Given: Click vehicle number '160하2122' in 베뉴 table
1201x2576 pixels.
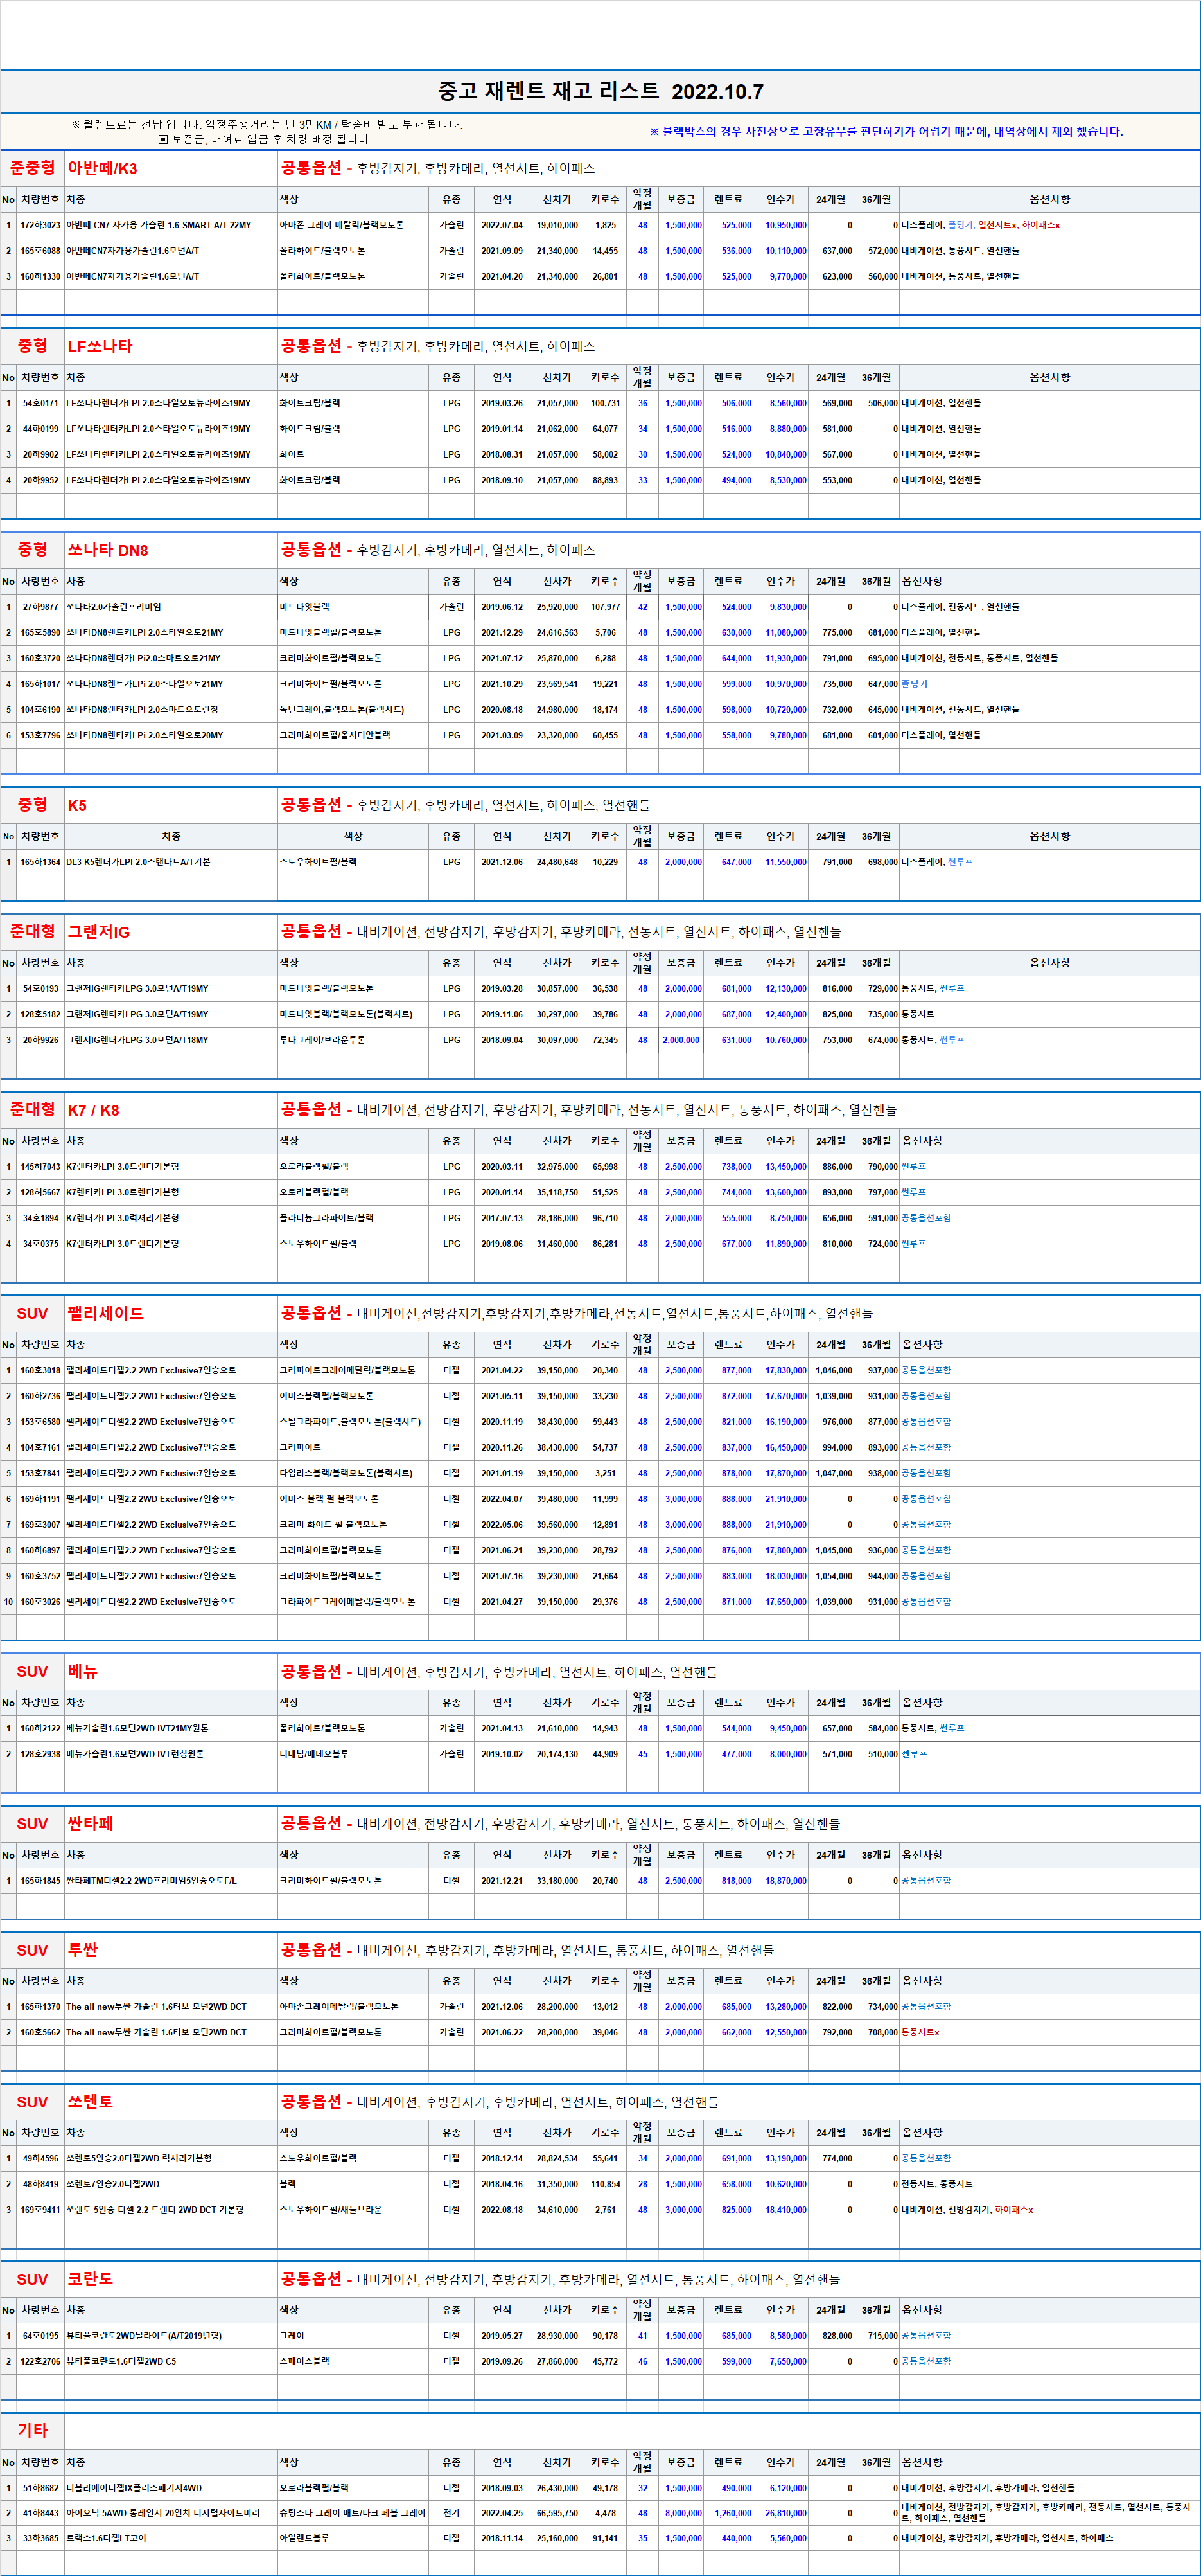Looking at the screenshot, I should pyautogui.click(x=40, y=1728).
